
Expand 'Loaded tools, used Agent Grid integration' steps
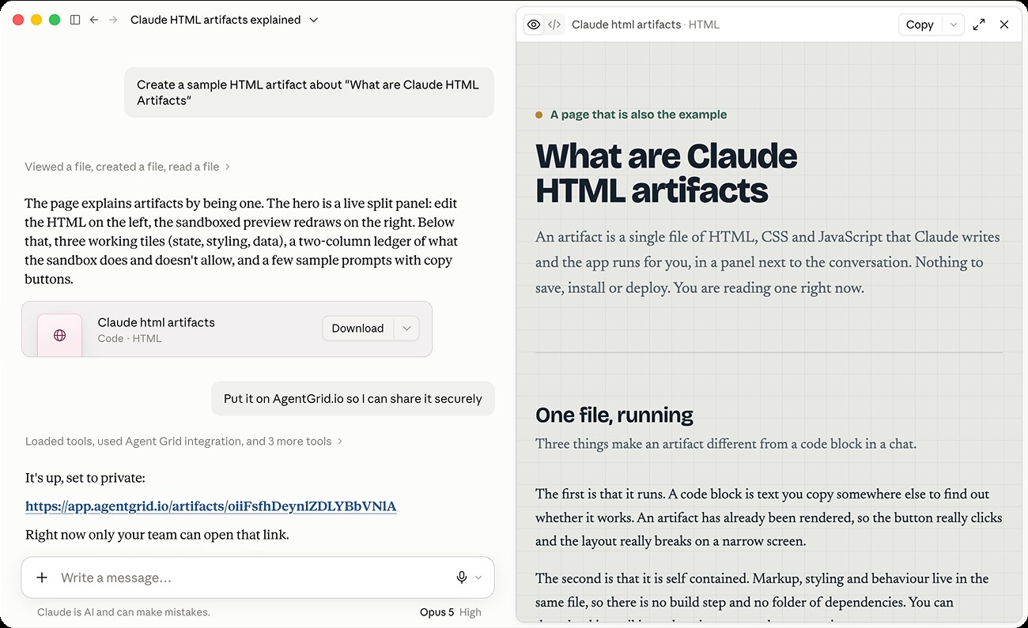(183, 442)
